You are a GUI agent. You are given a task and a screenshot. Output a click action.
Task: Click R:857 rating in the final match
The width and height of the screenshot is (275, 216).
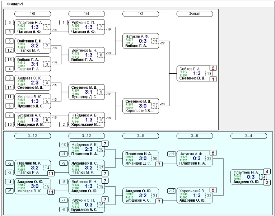pos(183,75)
